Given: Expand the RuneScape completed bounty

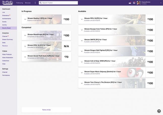Looking at the screenshot, I should point(25,35).
